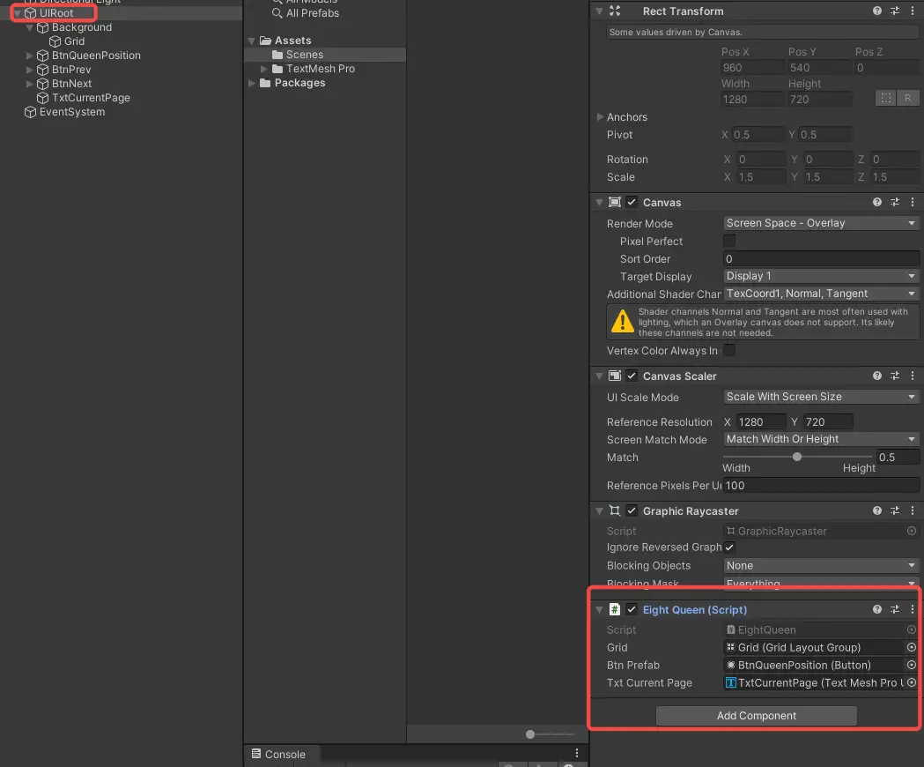
Task: Adjust the Match width-height slider
Action: tap(796, 457)
